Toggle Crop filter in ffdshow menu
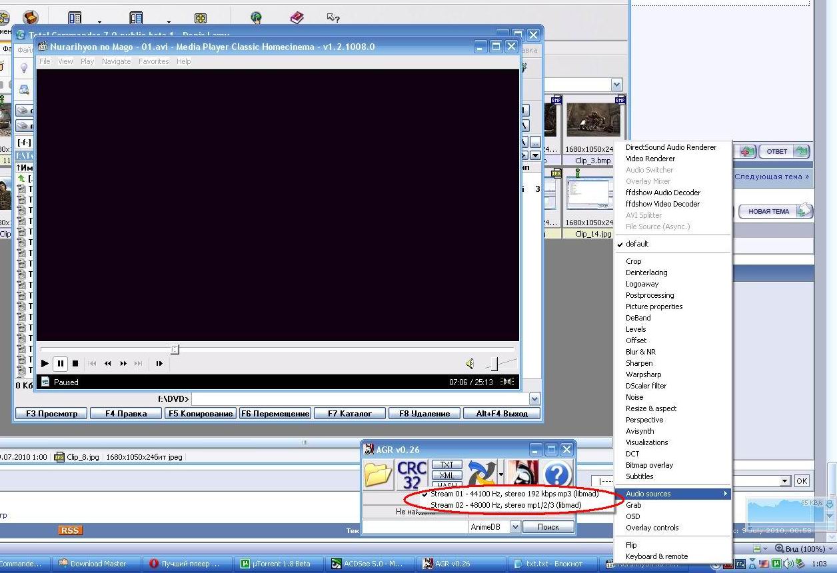 672,261
